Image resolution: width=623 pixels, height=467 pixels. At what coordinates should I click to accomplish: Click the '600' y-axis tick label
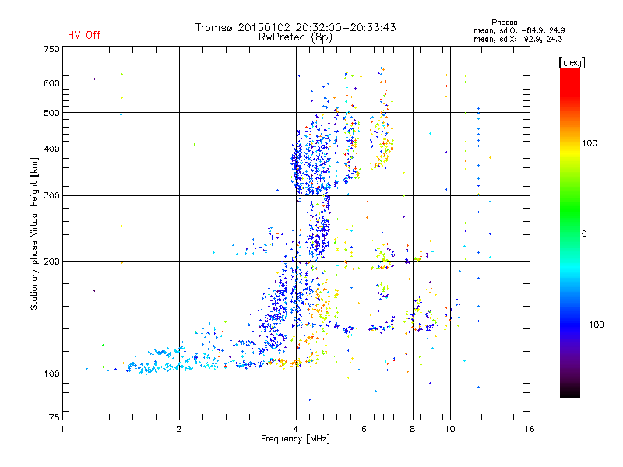pos(51,83)
